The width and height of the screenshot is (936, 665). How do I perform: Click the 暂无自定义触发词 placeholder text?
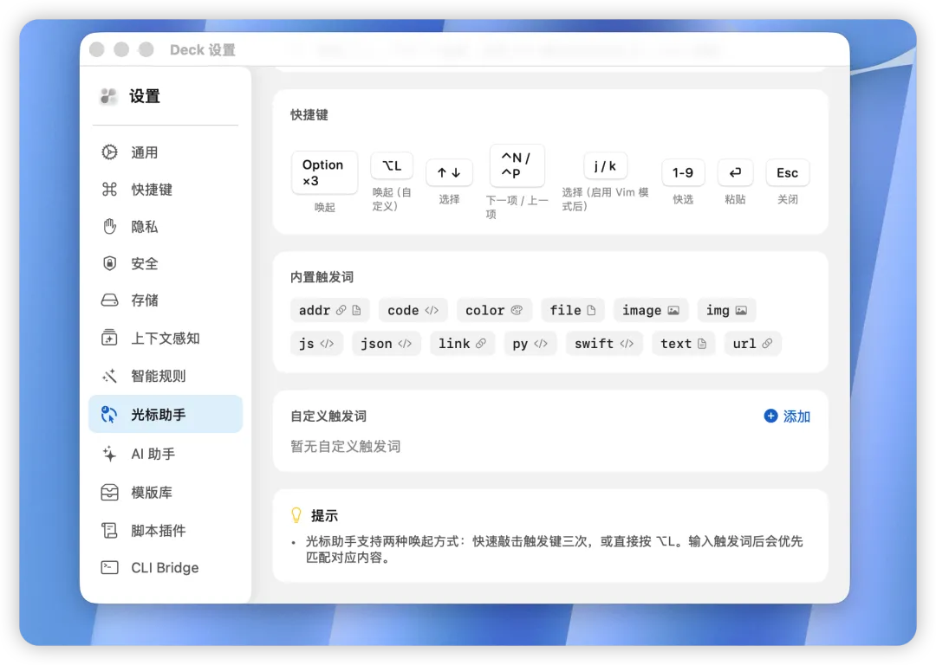tap(345, 446)
